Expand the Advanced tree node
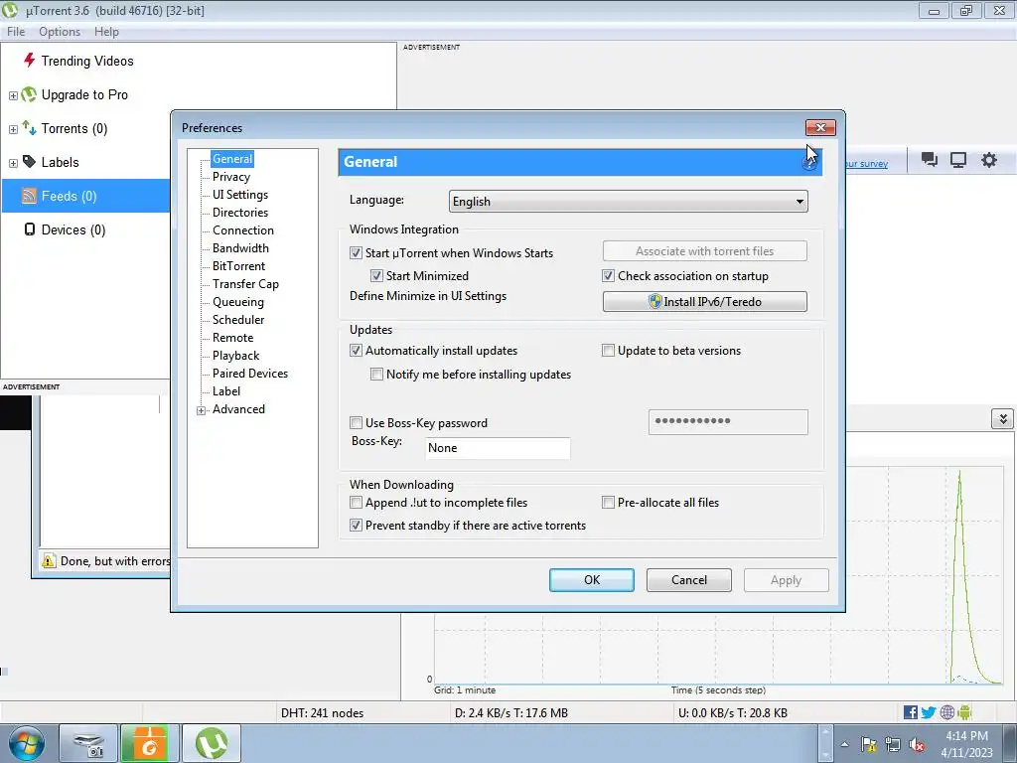 (x=201, y=410)
